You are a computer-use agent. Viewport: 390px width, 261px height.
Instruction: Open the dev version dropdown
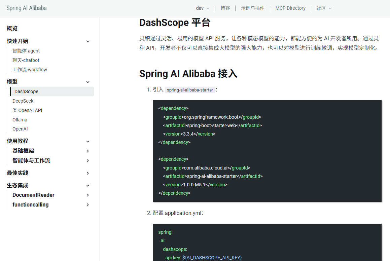click(203, 8)
